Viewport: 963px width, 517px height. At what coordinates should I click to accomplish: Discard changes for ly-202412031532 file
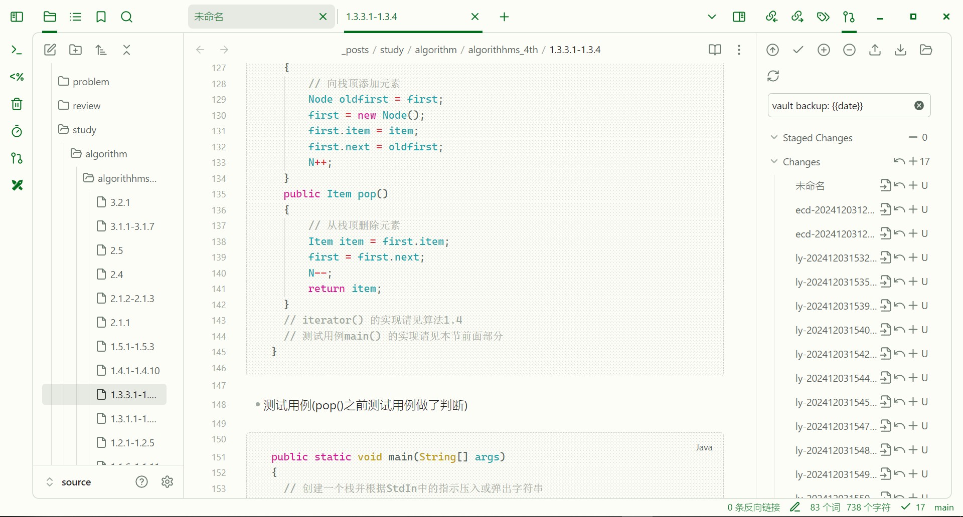click(x=900, y=257)
